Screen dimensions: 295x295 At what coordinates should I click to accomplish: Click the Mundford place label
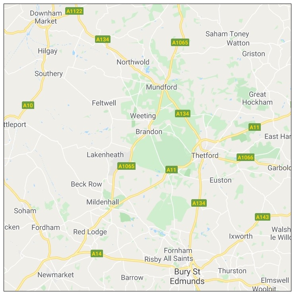(161, 87)
